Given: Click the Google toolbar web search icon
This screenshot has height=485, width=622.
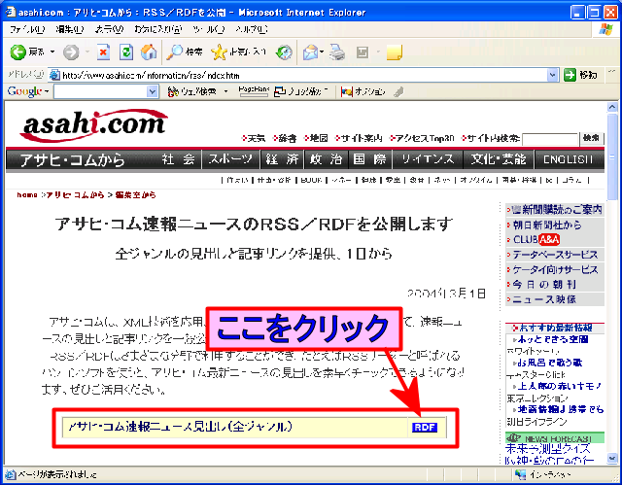Looking at the screenshot, I should [x=173, y=91].
